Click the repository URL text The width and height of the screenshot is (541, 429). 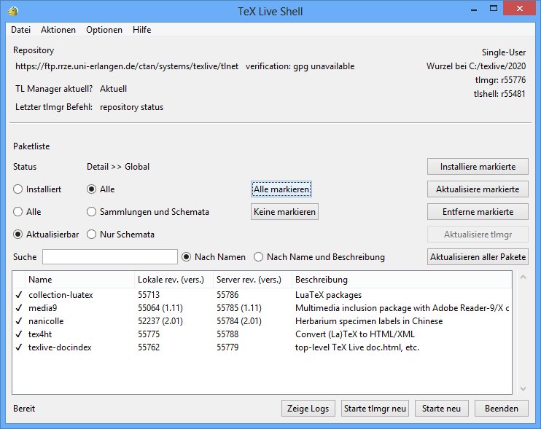tap(127, 66)
